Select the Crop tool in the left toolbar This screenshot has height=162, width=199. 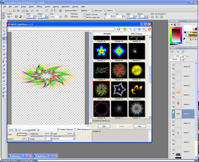pos(4,39)
